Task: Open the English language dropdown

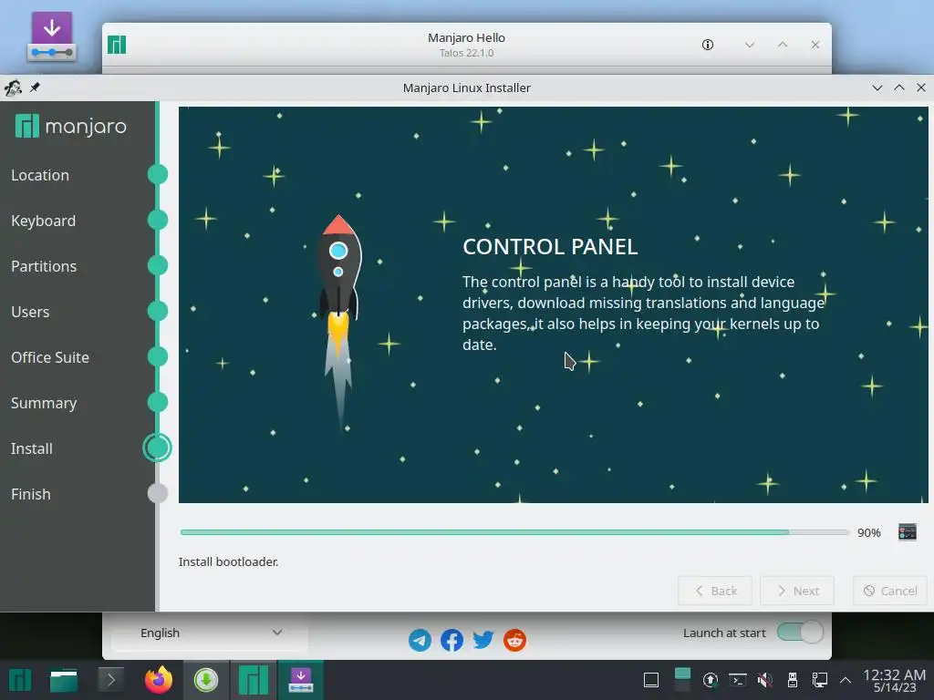Action: [210, 633]
